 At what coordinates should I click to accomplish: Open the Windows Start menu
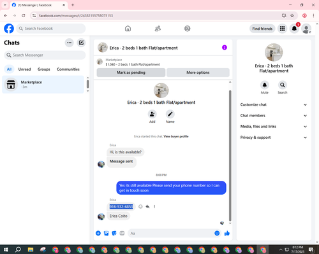(6, 250)
